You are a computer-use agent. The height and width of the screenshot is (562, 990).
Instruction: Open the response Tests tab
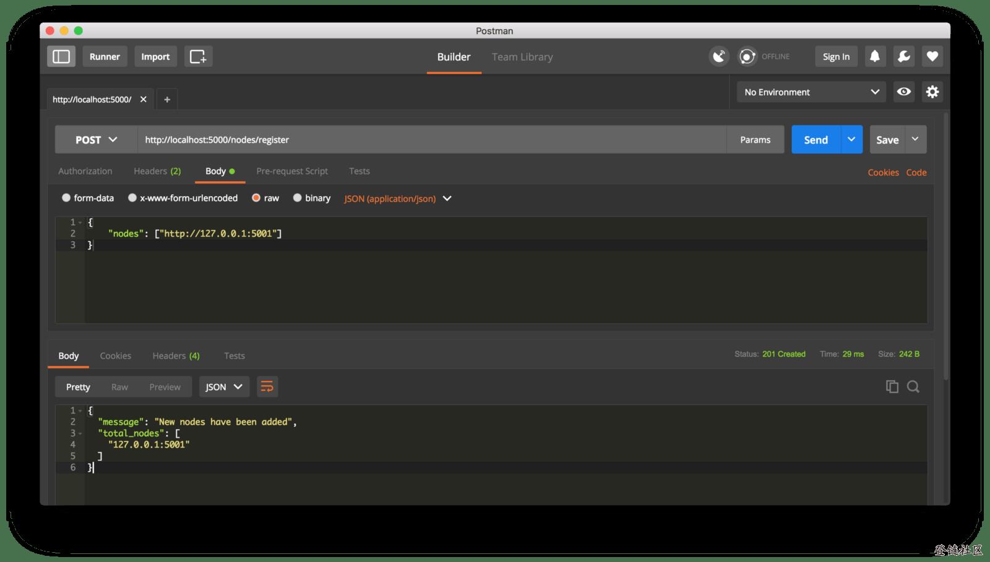pyautogui.click(x=234, y=356)
